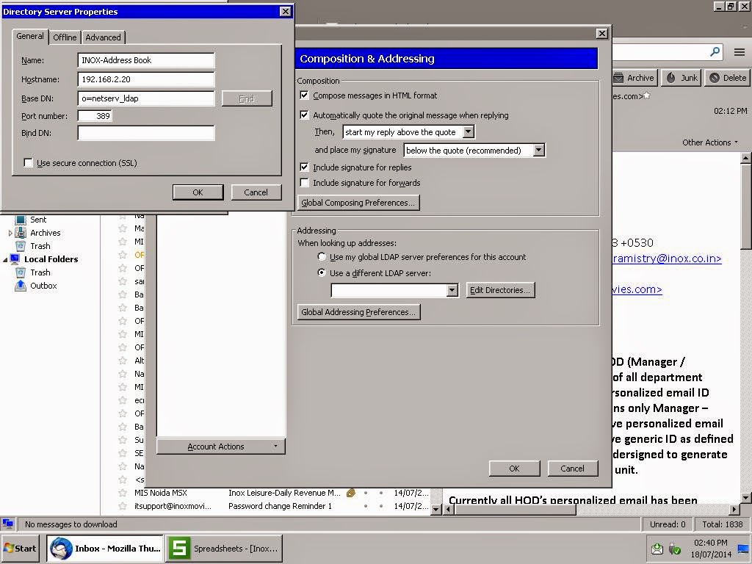
Task: Select Use my global LDAP server preferences
Action: (x=322, y=257)
